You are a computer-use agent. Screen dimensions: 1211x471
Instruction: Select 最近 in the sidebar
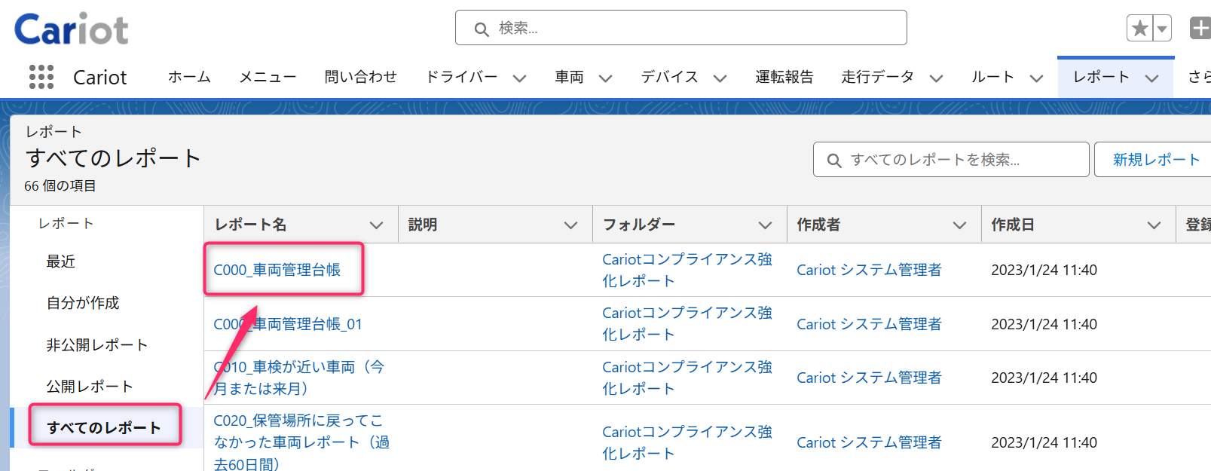[61, 261]
